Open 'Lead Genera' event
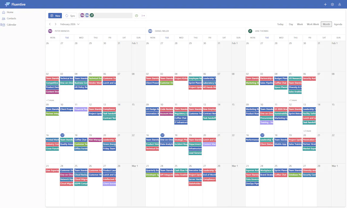Image resolution: width=347 pixels, height=208 pixels. click(x=195, y=153)
